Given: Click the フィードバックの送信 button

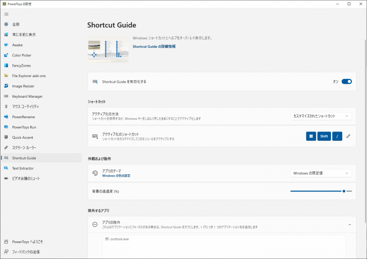Looking at the screenshot, I should coord(26,252).
